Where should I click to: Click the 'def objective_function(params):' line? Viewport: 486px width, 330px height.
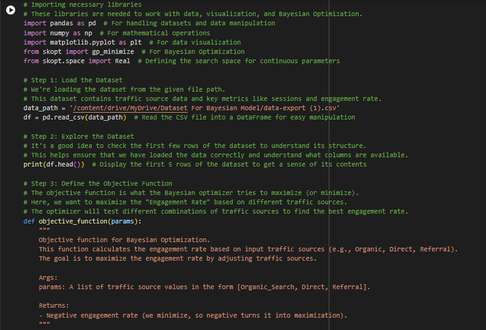click(x=82, y=221)
